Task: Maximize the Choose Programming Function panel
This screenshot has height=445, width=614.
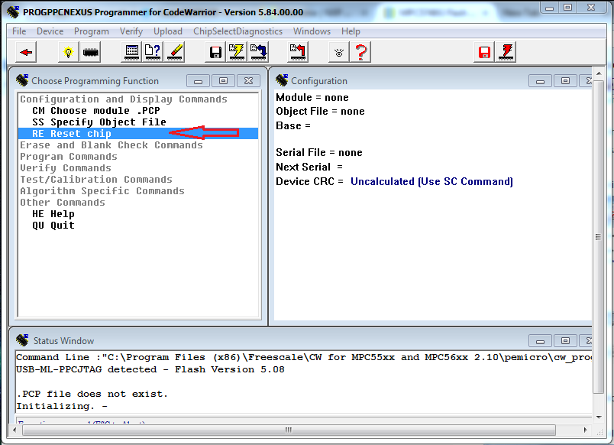Action: [223, 81]
